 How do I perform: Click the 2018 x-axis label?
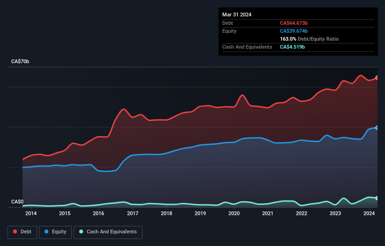coord(166,213)
